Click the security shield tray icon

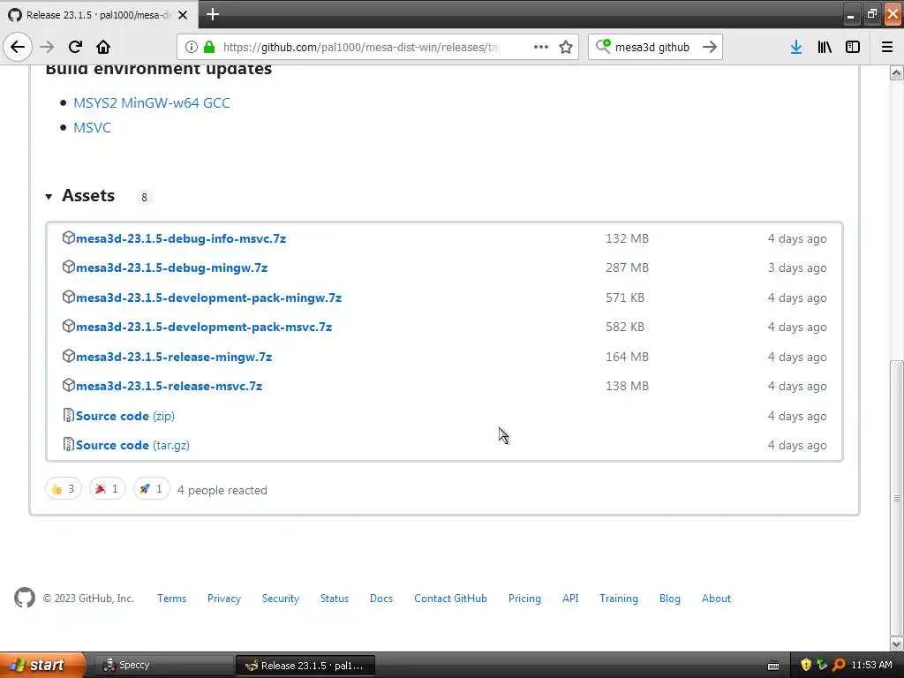click(x=806, y=665)
